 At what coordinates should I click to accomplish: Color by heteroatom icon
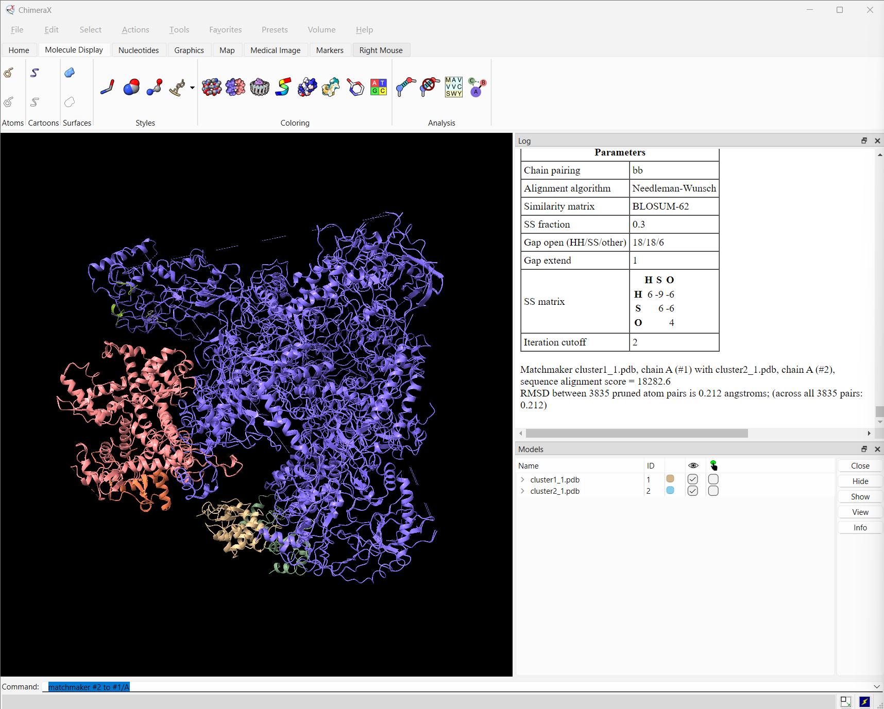coord(212,87)
